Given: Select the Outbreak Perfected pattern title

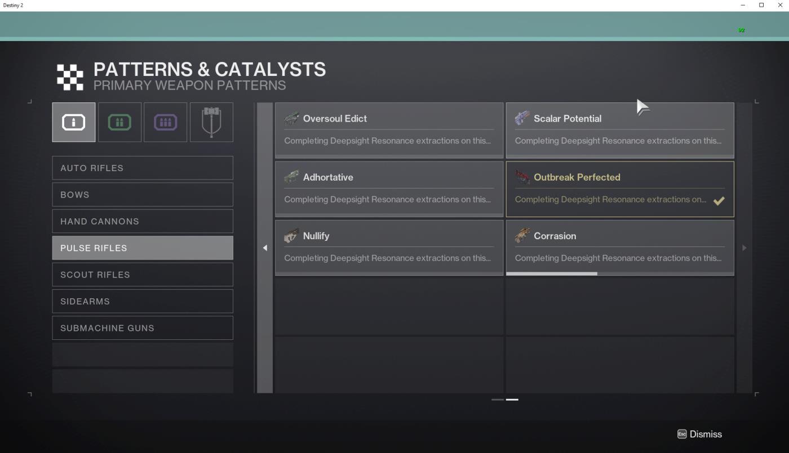Looking at the screenshot, I should [577, 177].
